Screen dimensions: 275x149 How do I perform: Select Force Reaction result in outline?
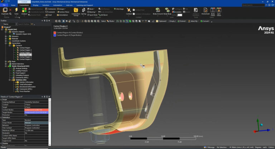[25, 91]
